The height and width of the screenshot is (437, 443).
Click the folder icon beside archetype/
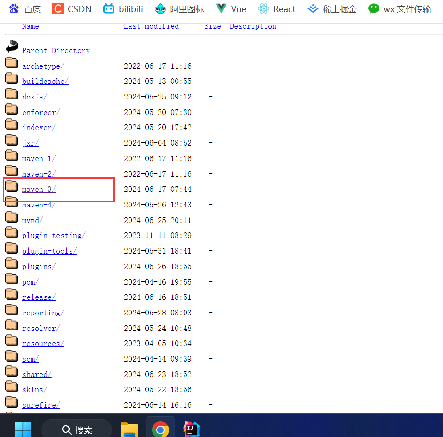[x=12, y=63]
